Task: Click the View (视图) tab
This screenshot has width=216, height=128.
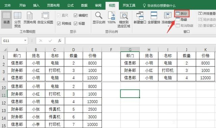Action: coord(112,5)
